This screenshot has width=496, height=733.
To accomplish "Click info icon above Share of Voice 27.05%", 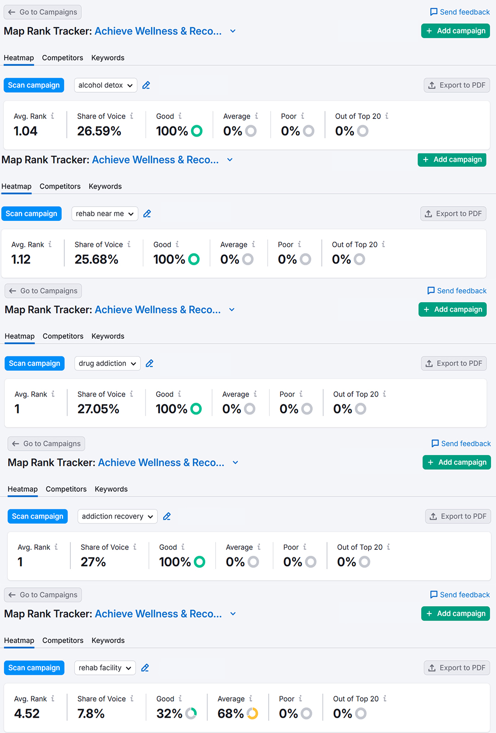I will pyautogui.click(x=131, y=394).
